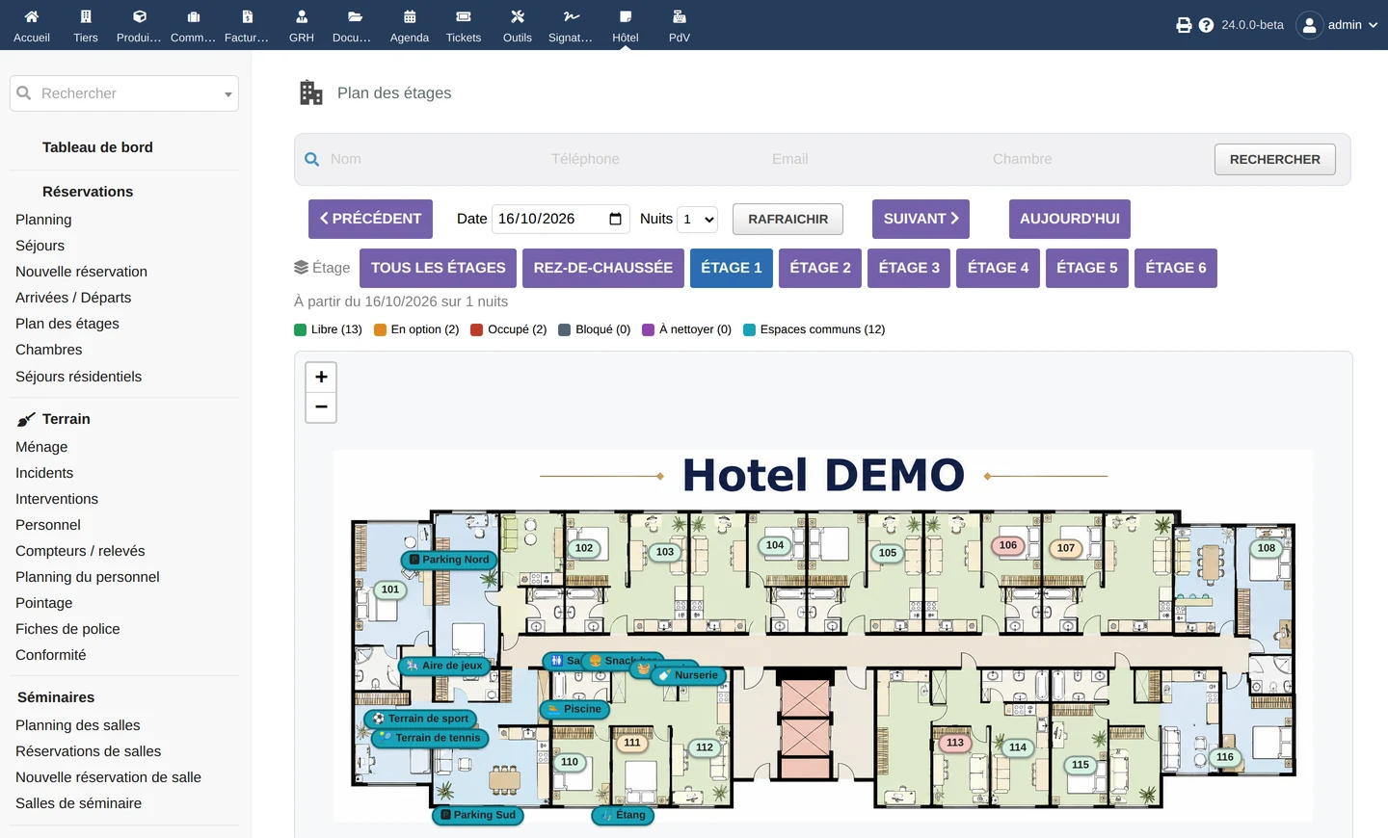
Task: Switch to ÉTAGE 3 floor
Action: coord(909,268)
